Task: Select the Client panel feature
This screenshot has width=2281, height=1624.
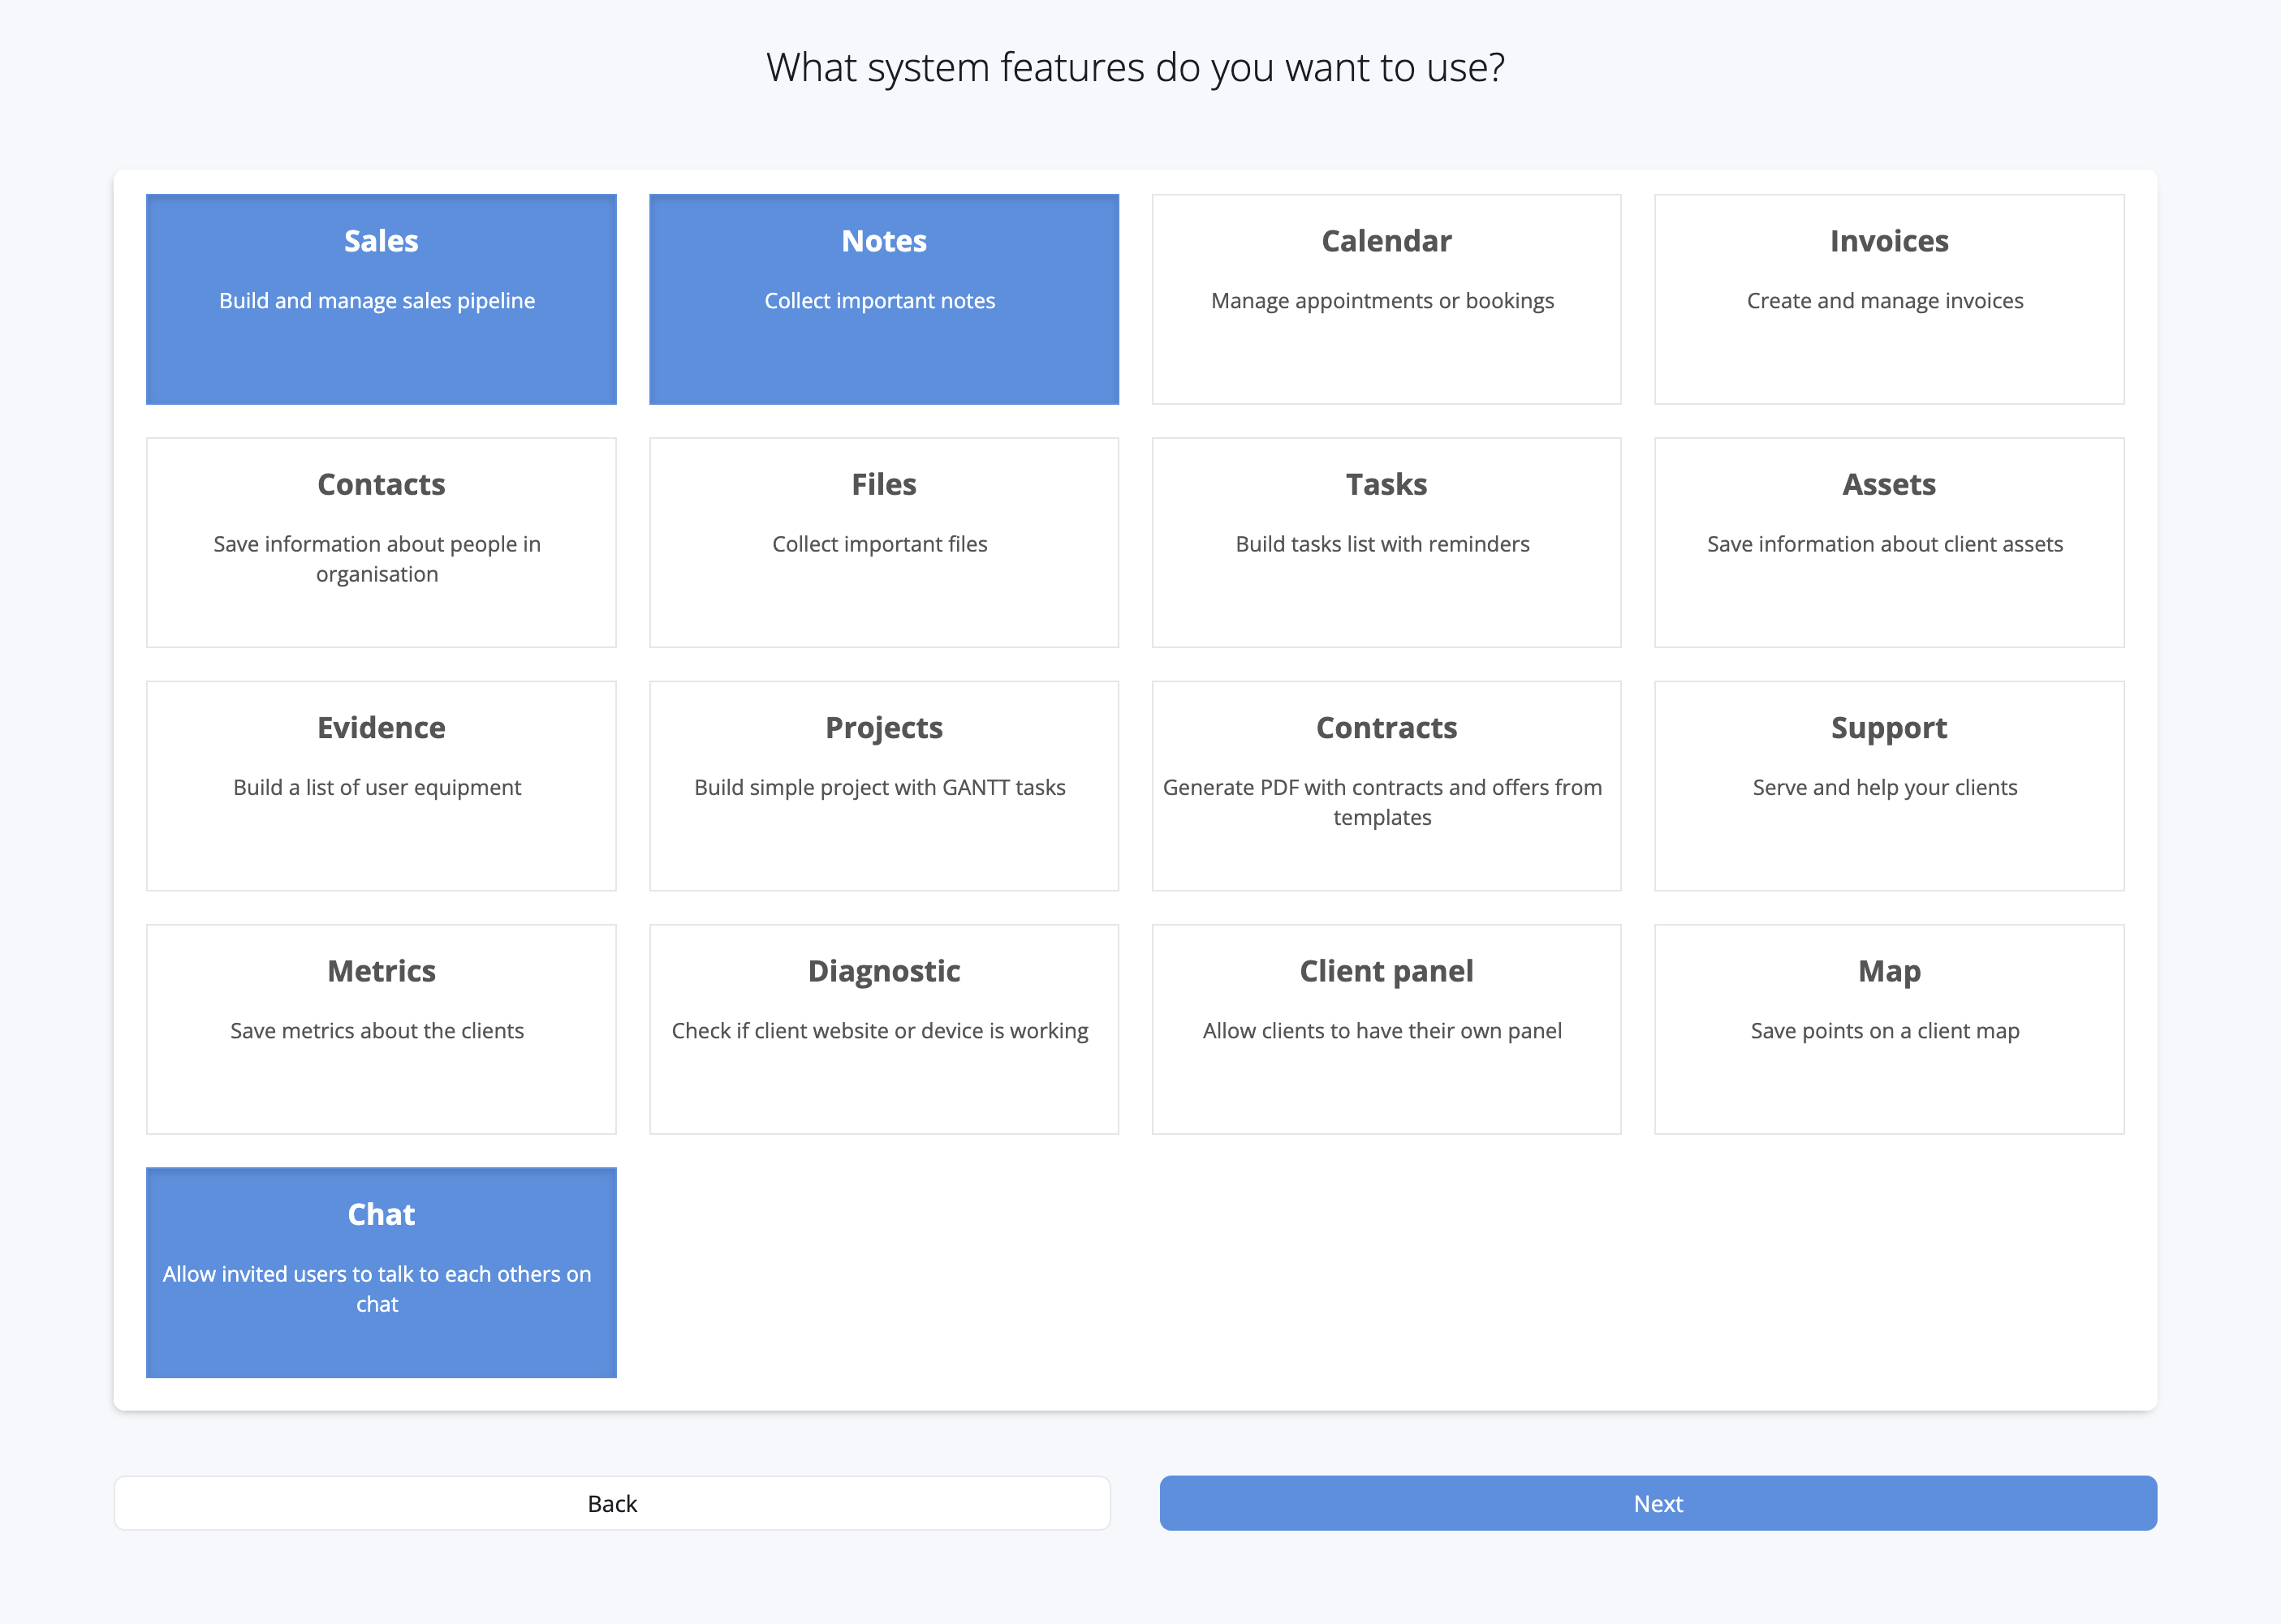Action: pyautogui.click(x=1386, y=1028)
